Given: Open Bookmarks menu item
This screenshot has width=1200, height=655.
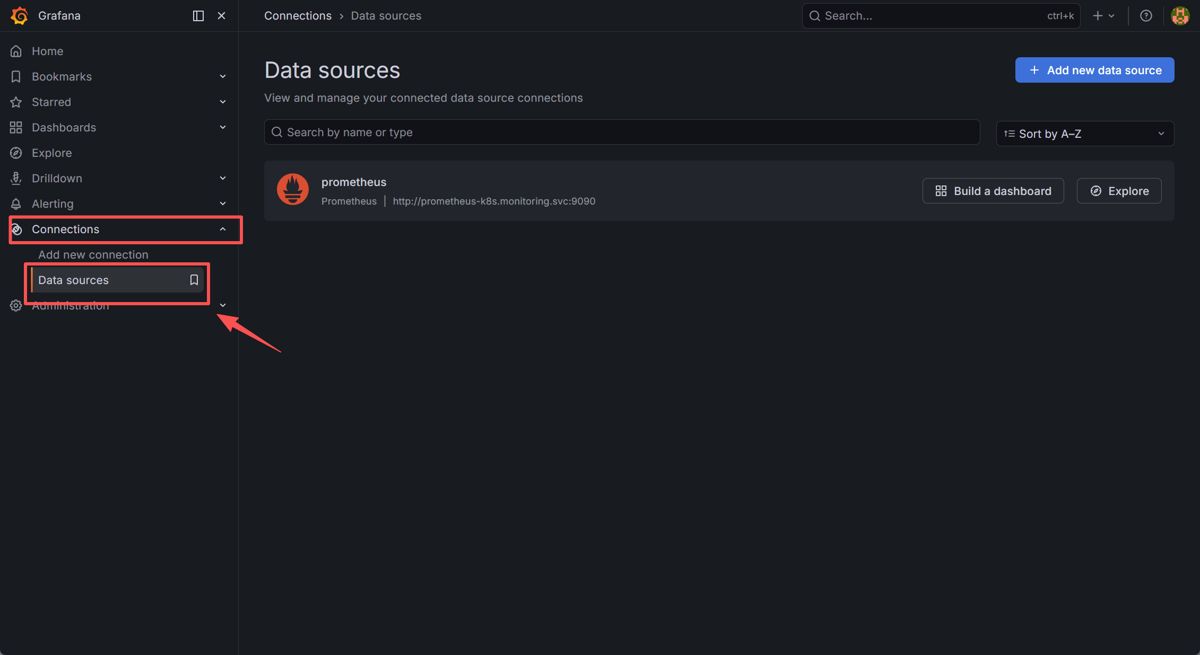Looking at the screenshot, I should coord(62,77).
